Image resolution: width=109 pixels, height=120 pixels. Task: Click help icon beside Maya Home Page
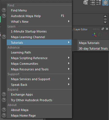coord(4,115)
